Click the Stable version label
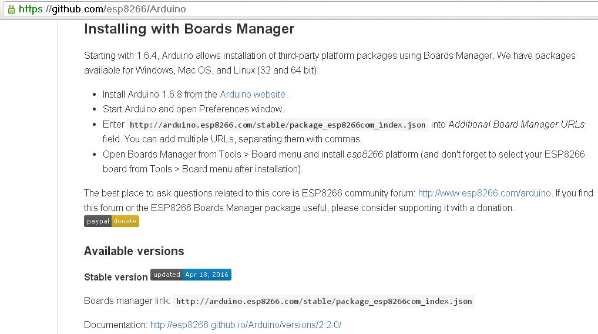 point(116,277)
